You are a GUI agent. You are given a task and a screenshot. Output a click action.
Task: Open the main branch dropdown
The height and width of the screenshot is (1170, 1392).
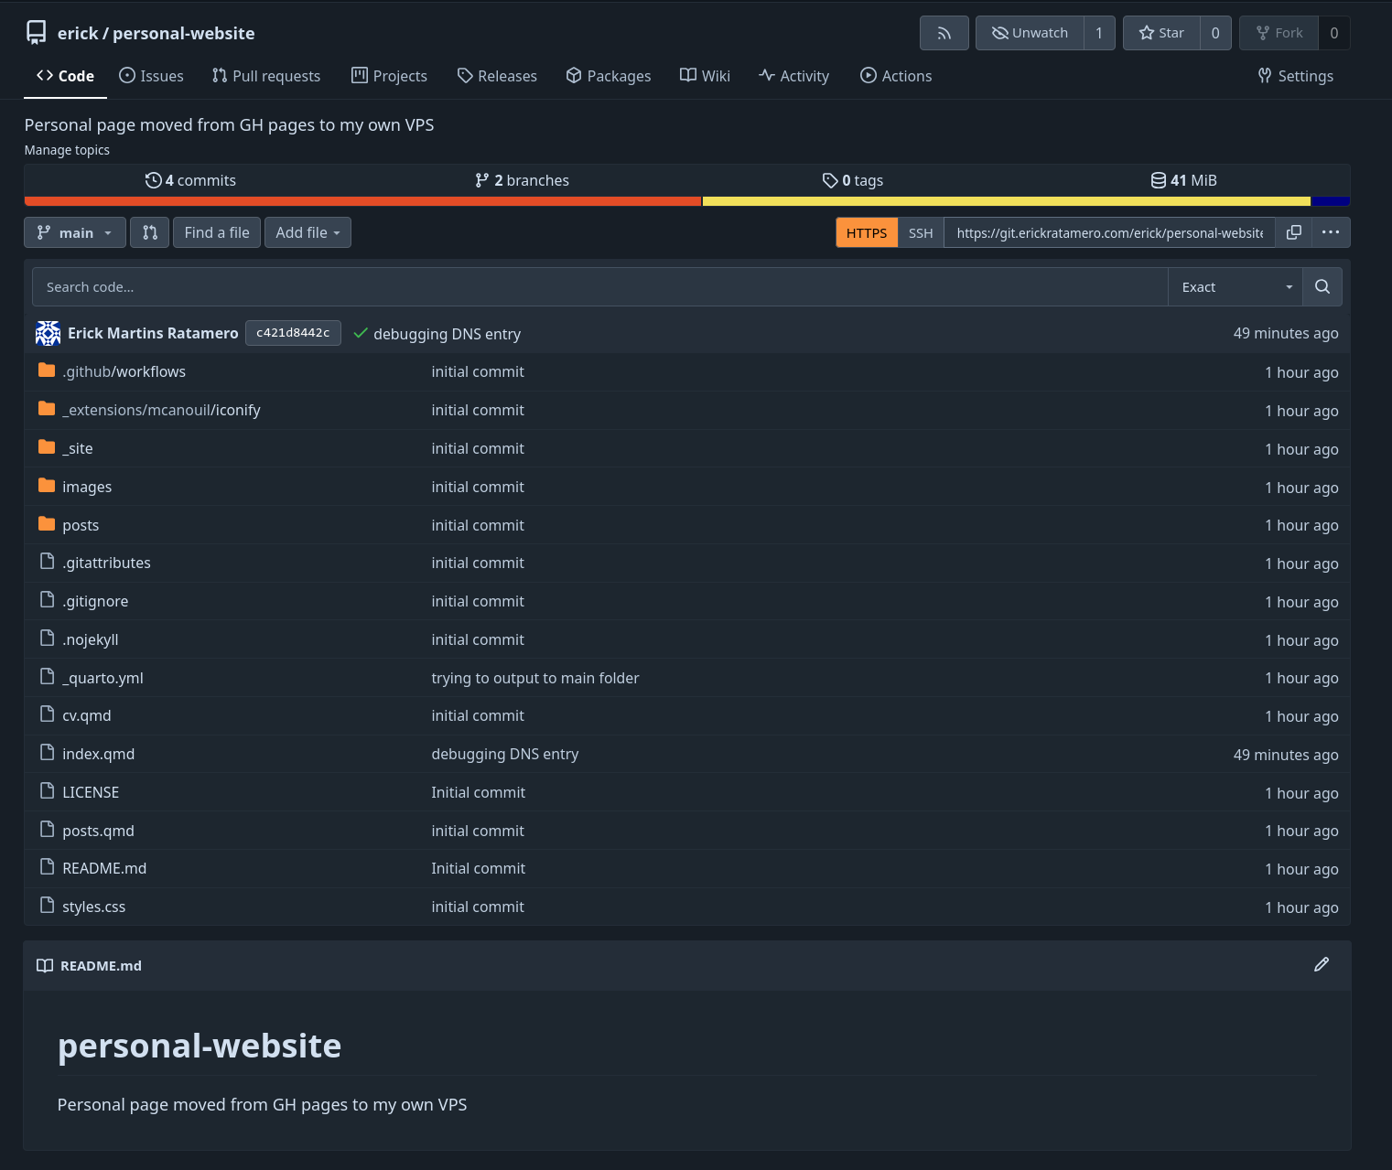pyautogui.click(x=74, y=232)
